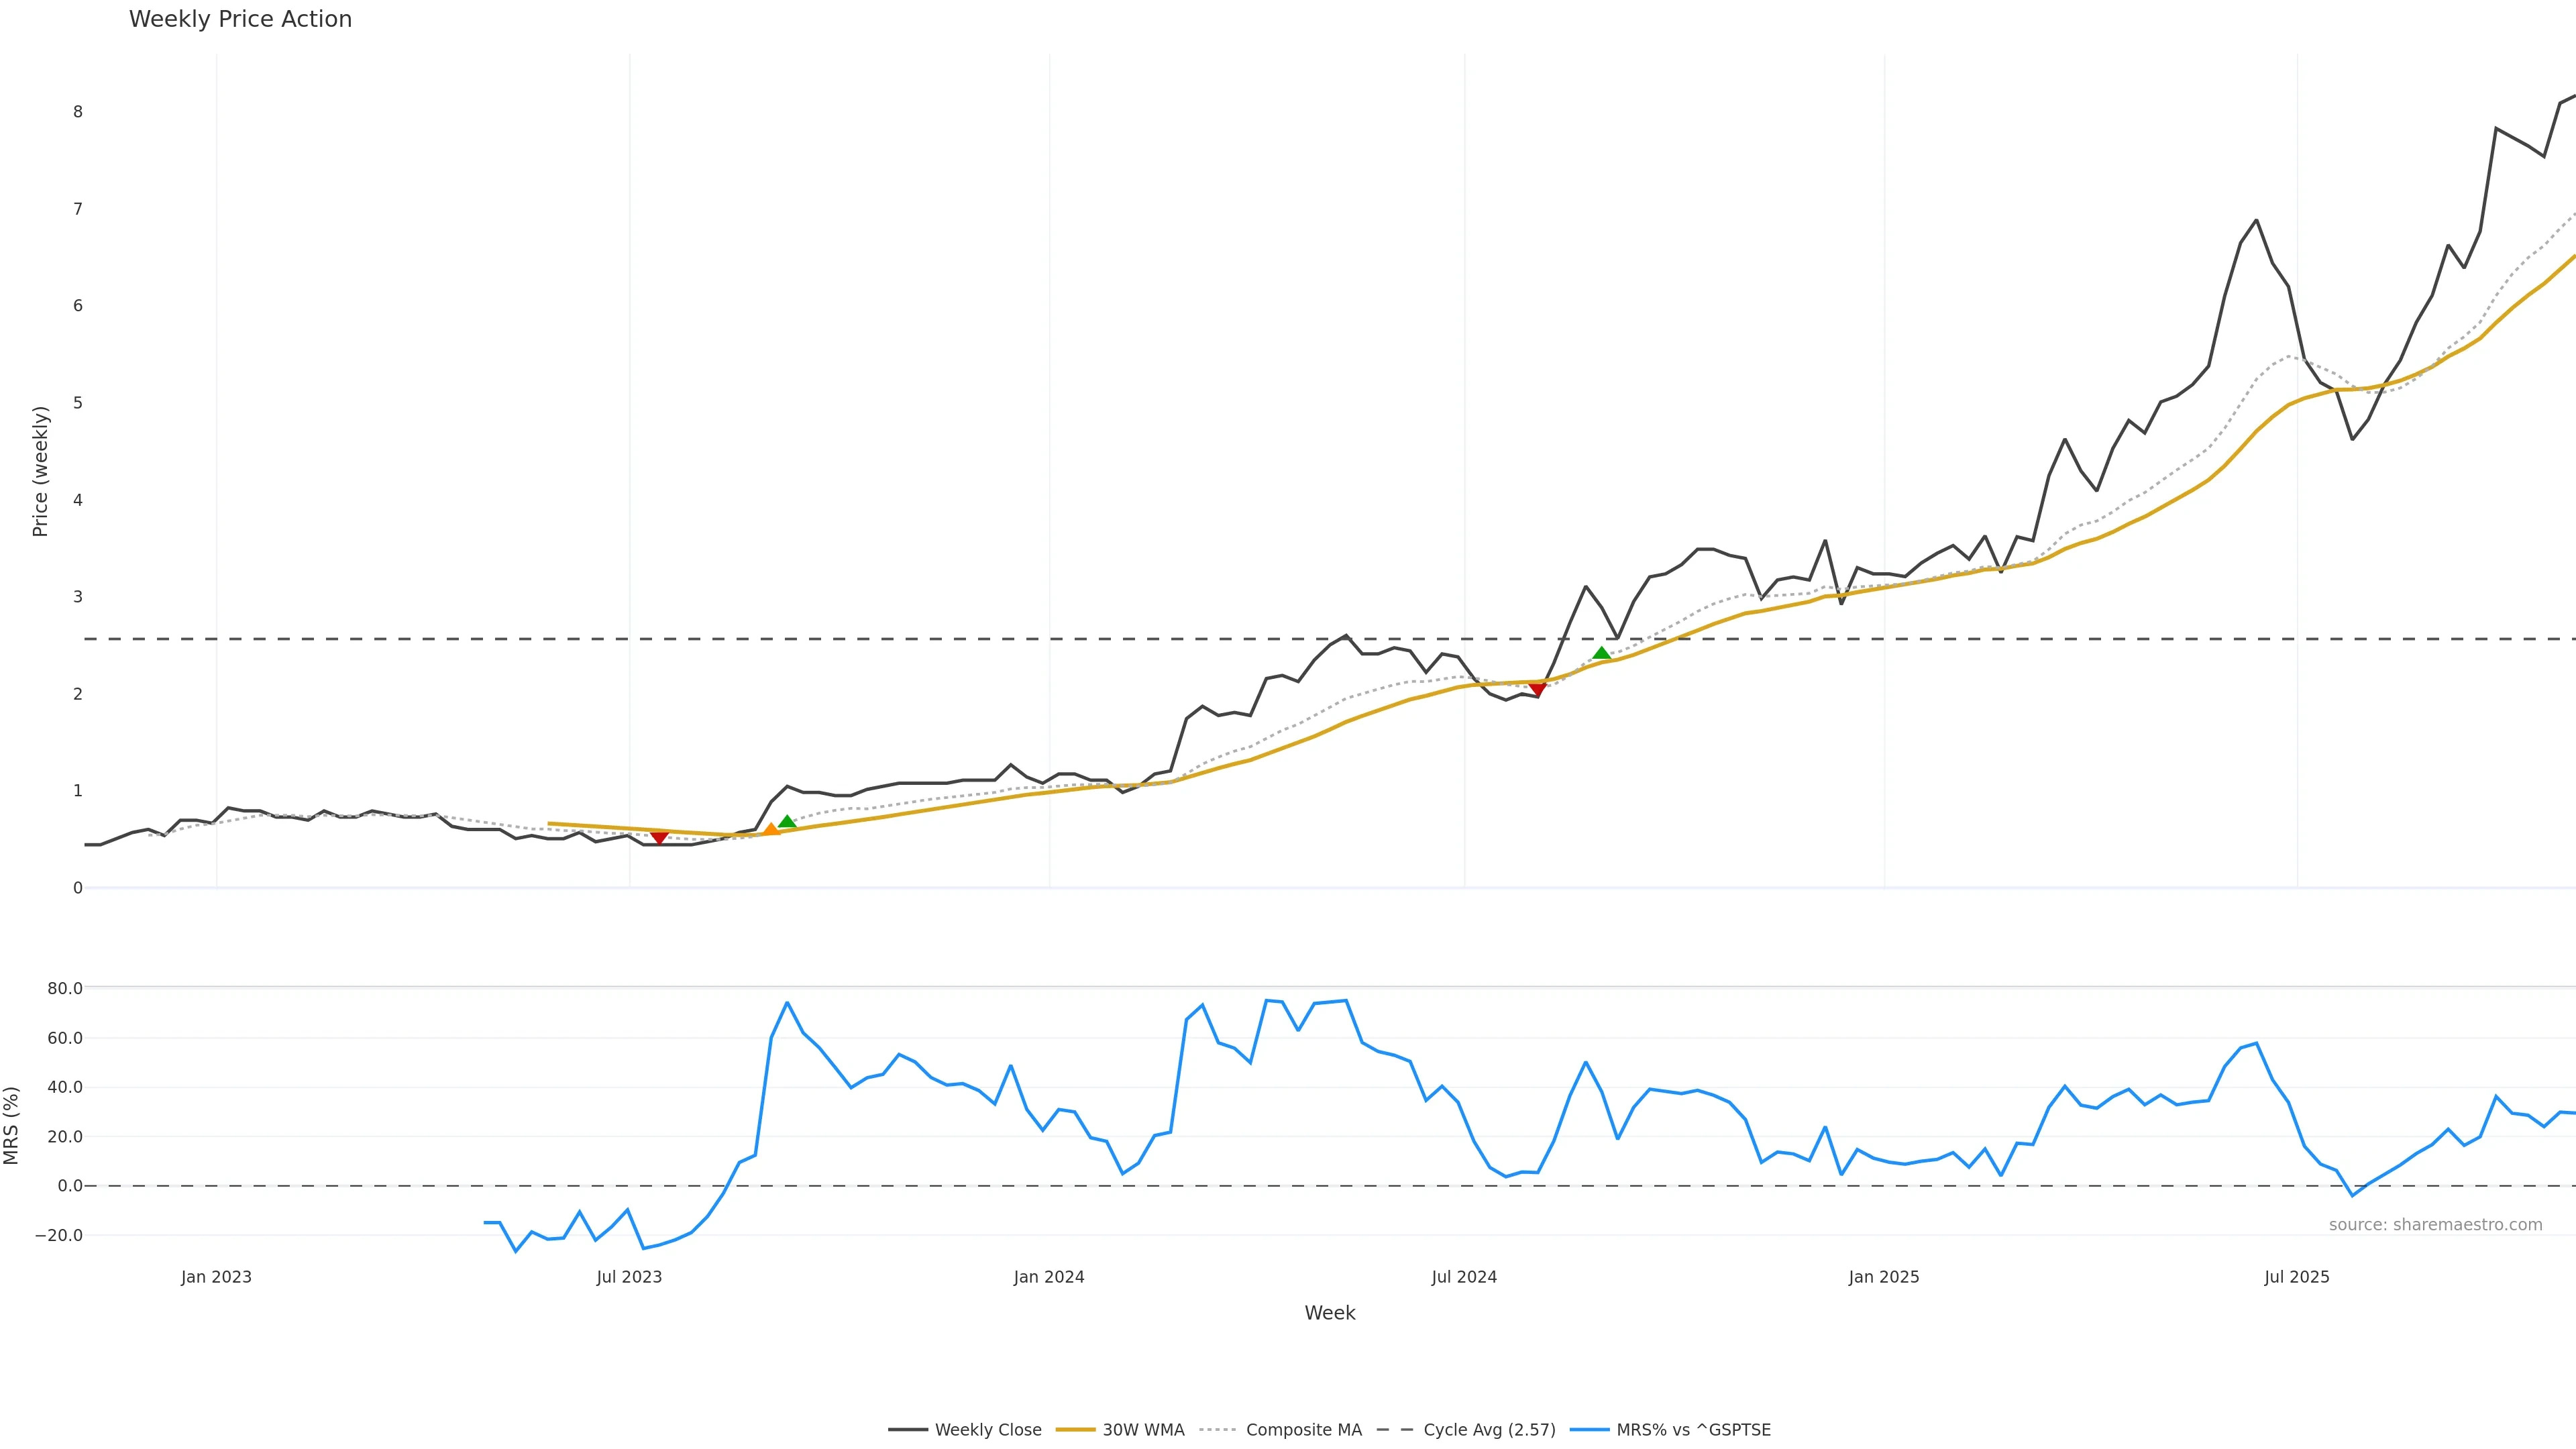Click the gold 30W WMA legend line swatch

(1076, 1430)
